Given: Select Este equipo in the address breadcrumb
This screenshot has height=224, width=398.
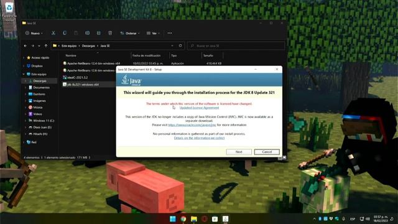Looking at the screenshot, I should point(69,46).
